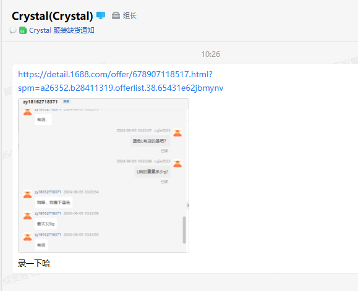Click the gray speech bubble icon
Screen dimensions: 358x291
coord(13,30)
